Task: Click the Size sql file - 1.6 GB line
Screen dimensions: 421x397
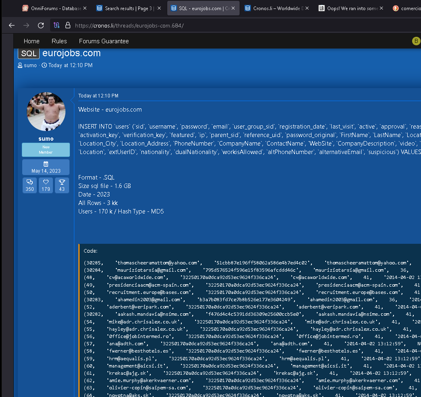Action: (105, 186)
